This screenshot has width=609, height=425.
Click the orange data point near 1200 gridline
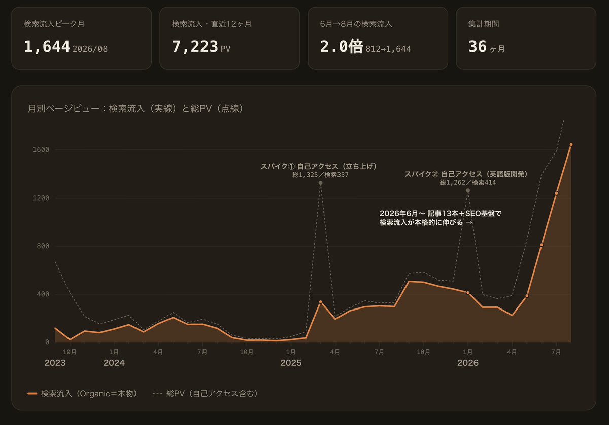[x=556, y=193]
